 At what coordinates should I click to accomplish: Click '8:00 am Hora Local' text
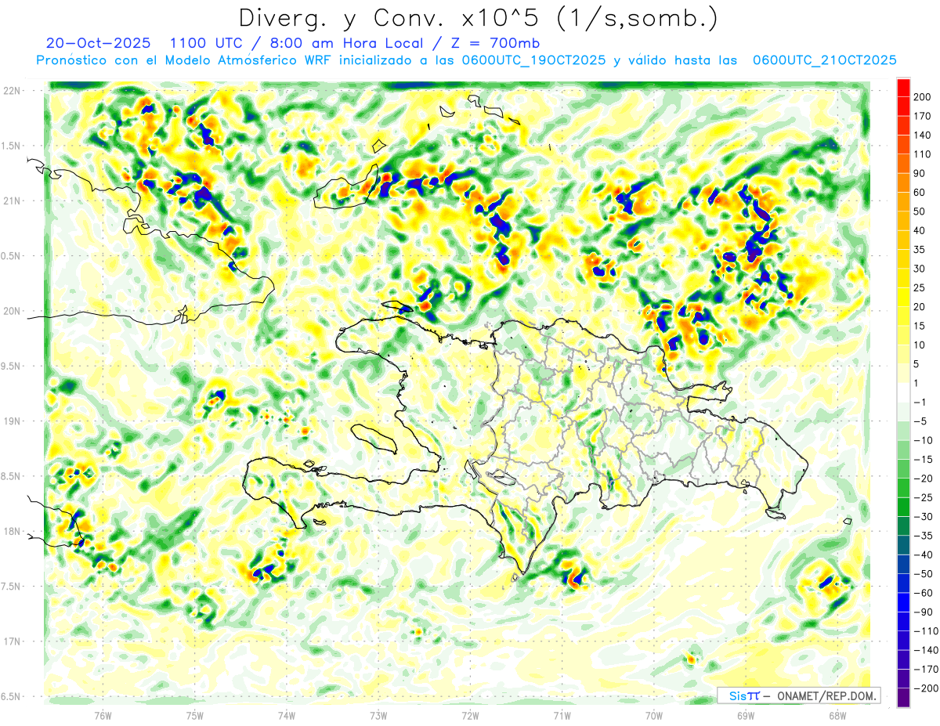(345, 43)
